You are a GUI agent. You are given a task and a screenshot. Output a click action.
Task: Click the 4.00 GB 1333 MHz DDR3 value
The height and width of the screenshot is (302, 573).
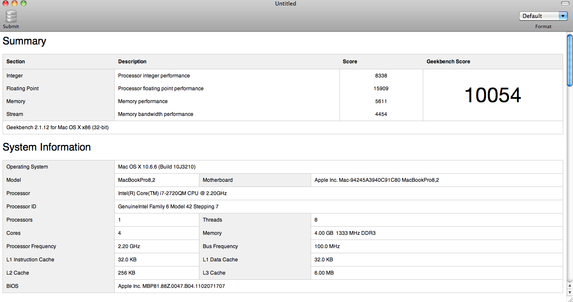pos(345,233)
